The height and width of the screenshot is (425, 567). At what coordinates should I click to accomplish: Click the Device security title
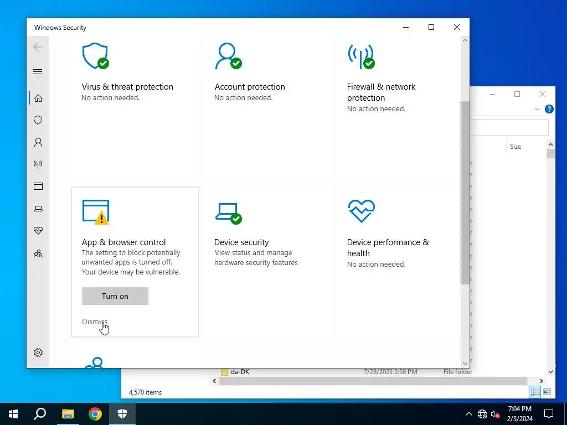pyautogui.click(x=241, y=242)
